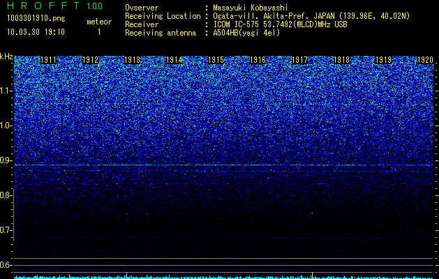
Task: Click the date stamp 10.03.30 19:10
Action: coord(36,32)
